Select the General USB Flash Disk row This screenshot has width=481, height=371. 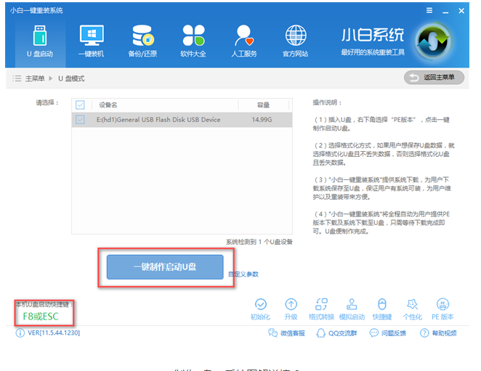[x=182, y=120]
